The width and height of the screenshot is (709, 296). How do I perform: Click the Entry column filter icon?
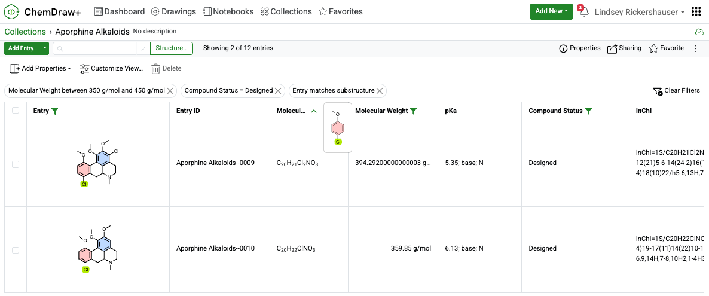55,111
